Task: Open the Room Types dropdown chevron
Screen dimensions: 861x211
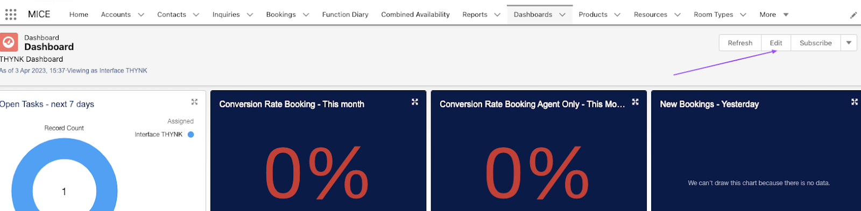Action: tap(743, 15)
